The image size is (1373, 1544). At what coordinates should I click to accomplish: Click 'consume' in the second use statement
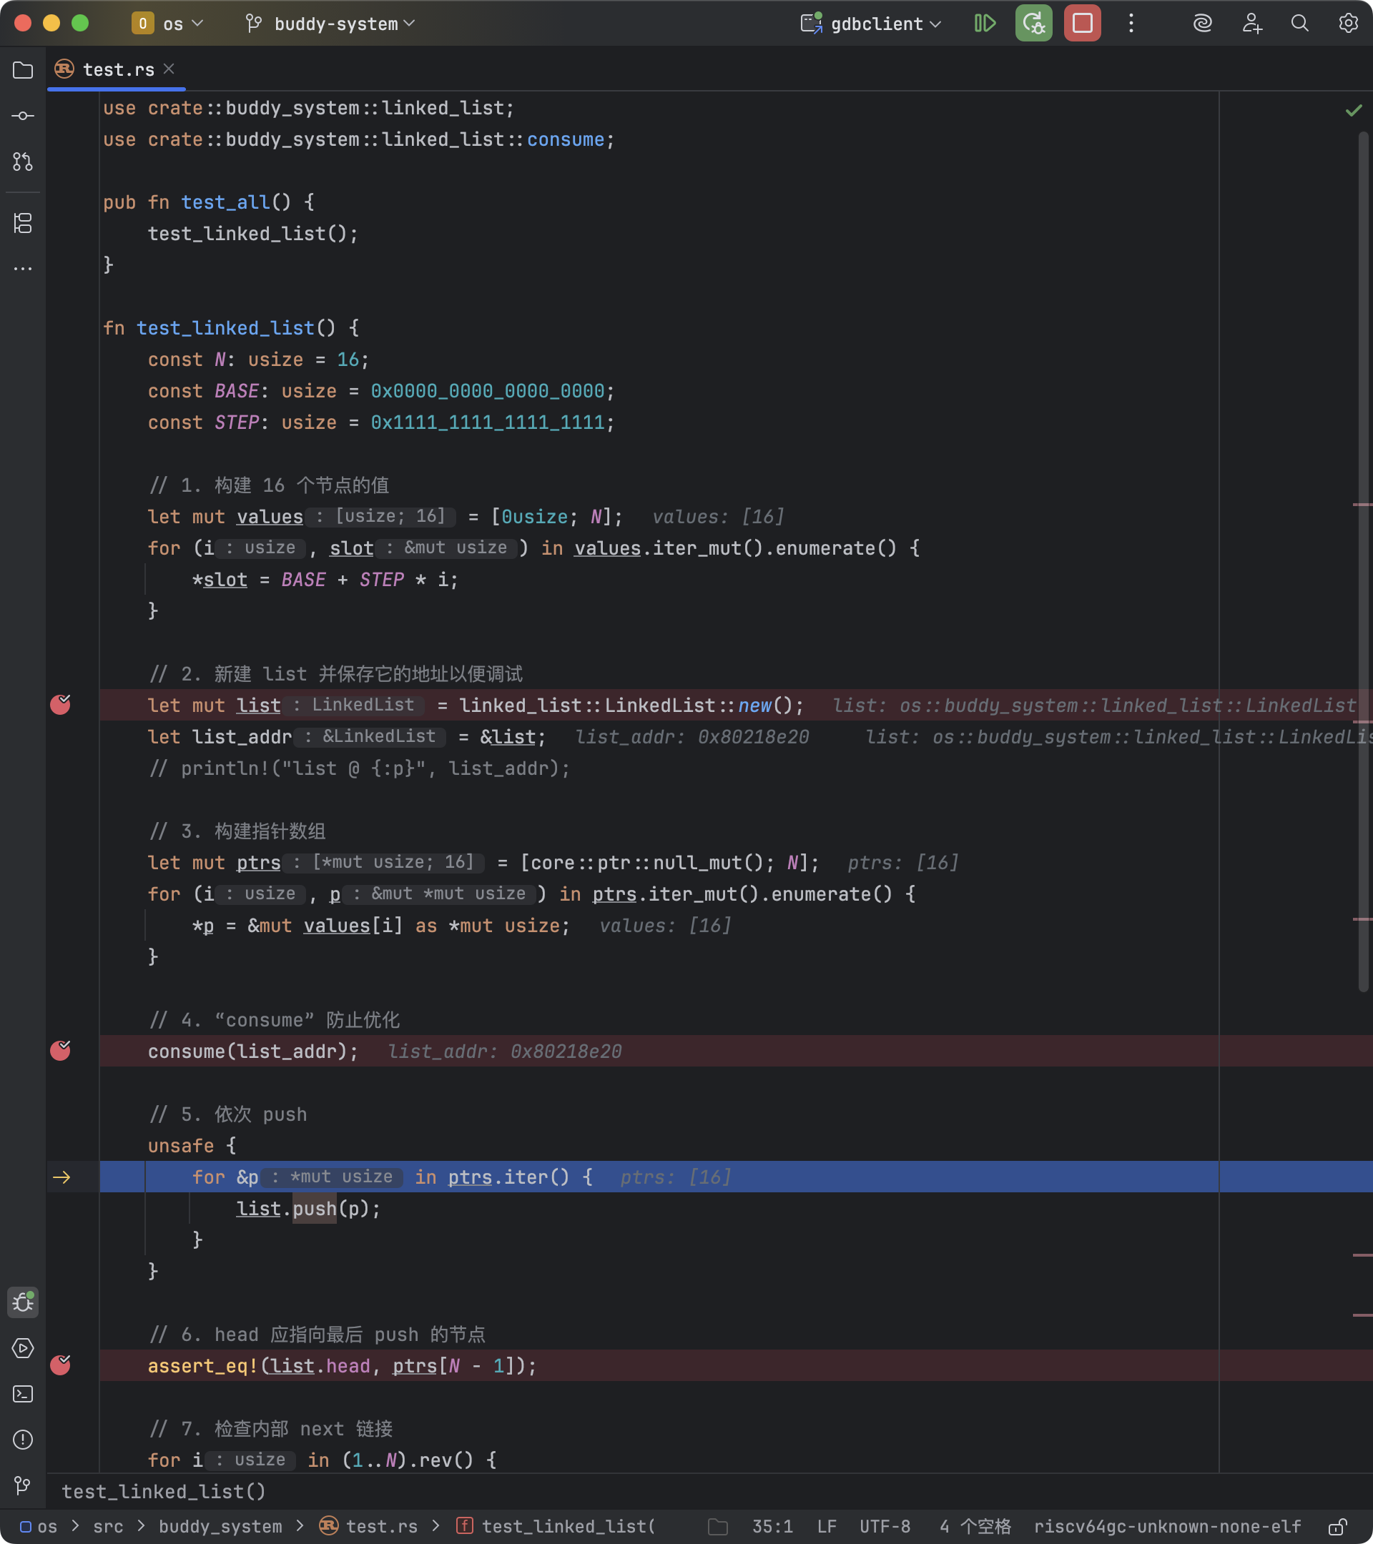(565, 139)
